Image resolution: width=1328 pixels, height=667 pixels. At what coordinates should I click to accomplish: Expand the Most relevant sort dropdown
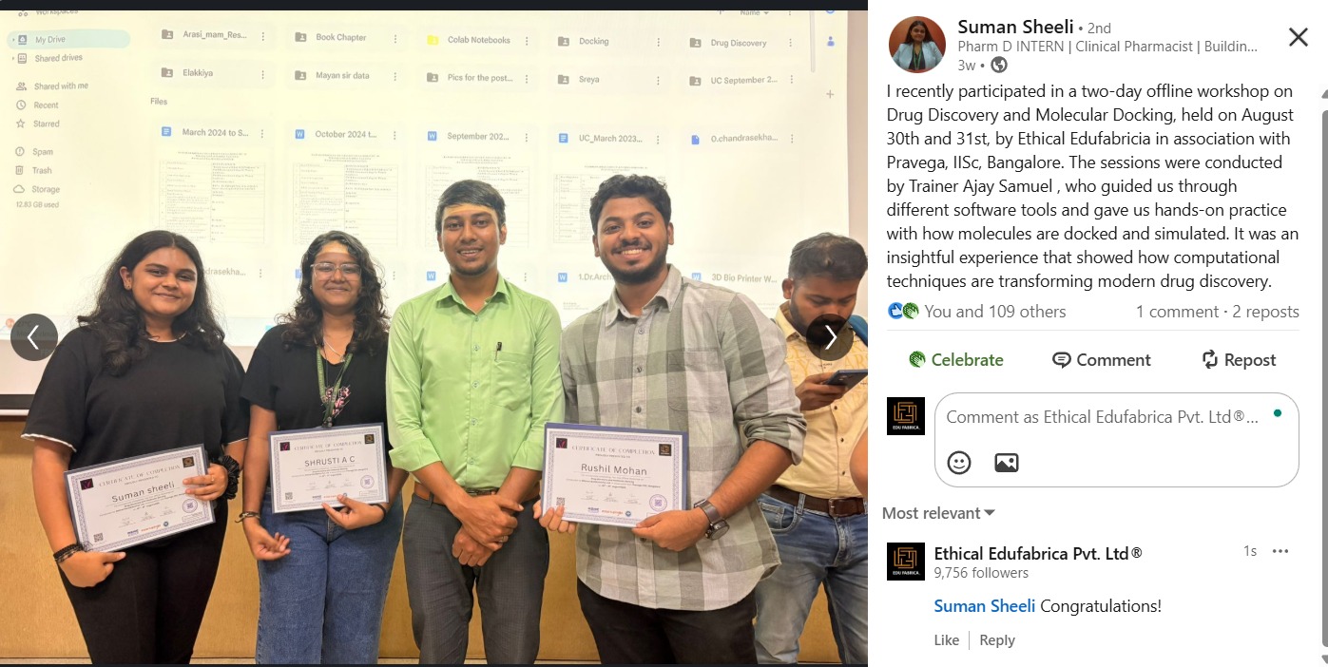(938, 513)
